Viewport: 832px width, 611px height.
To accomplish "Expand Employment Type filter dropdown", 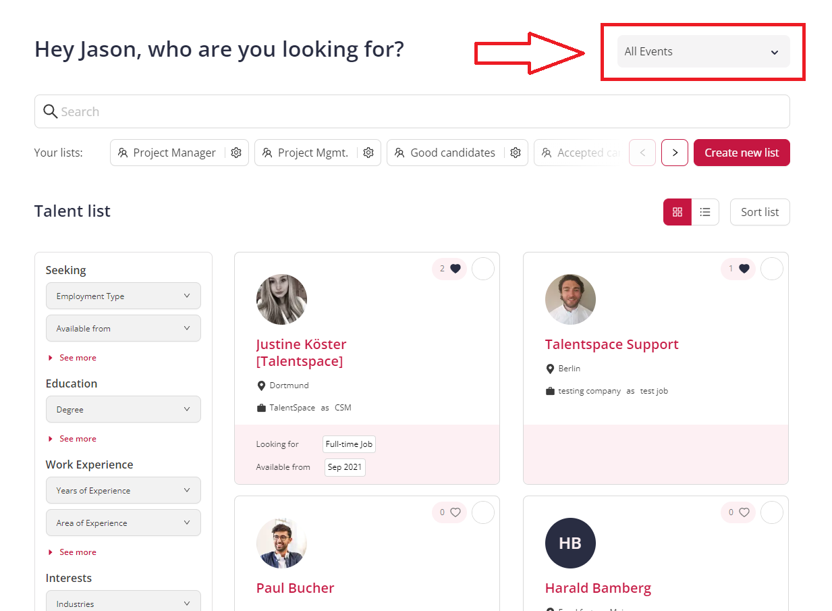I will point(123,296).
